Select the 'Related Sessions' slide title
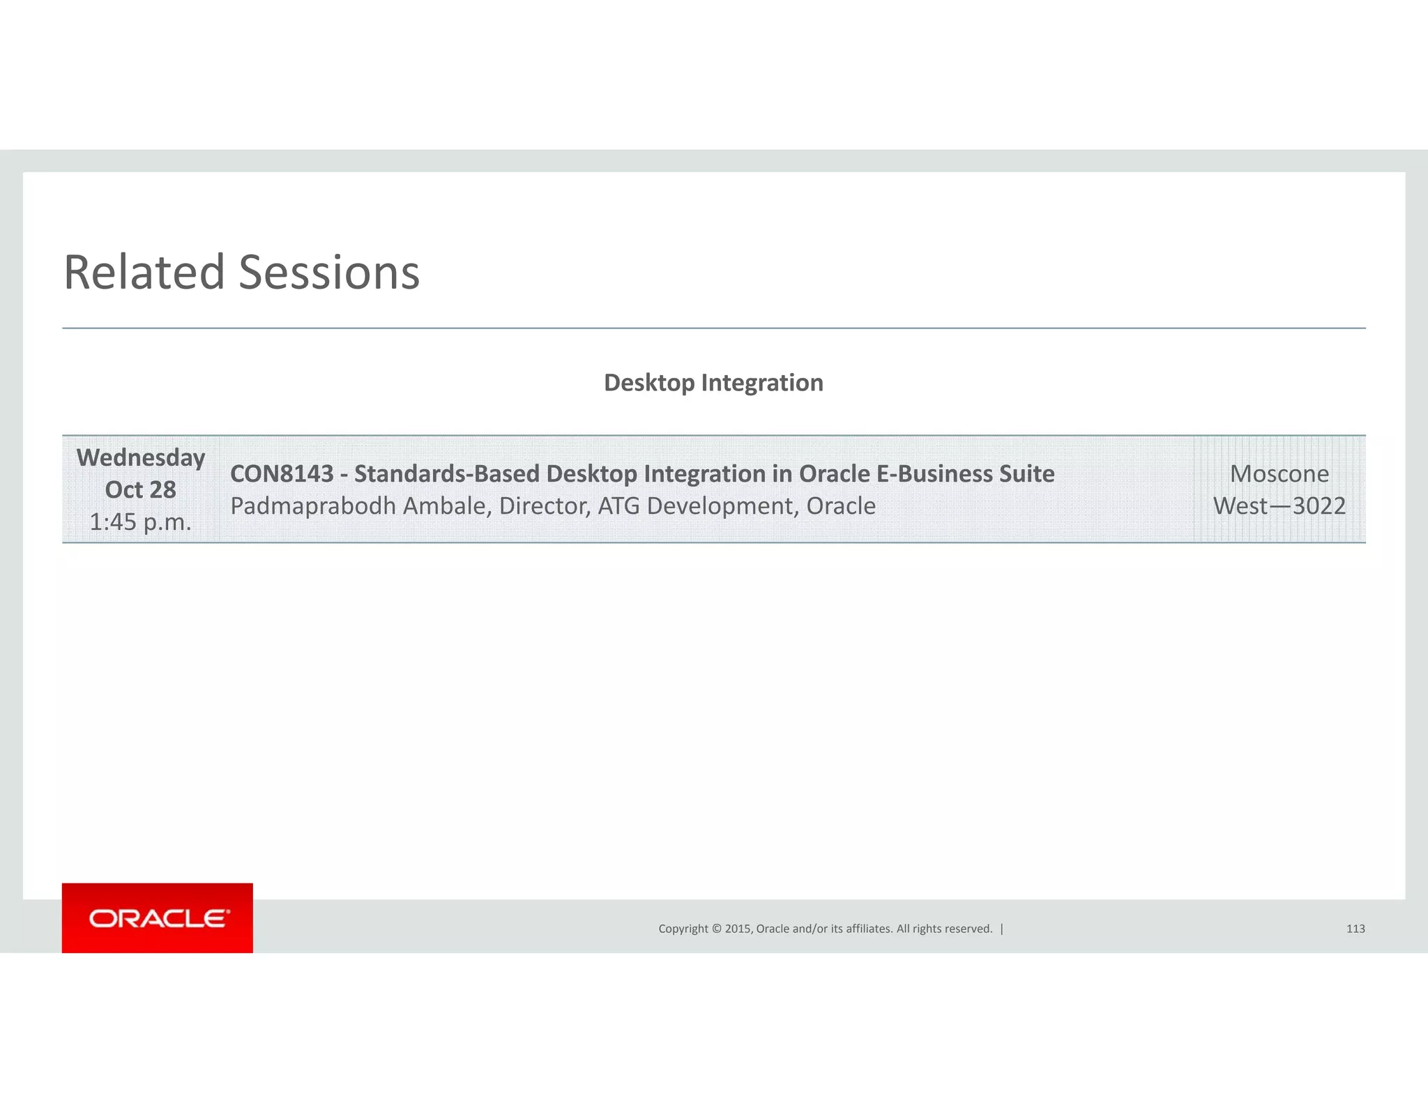This screenshot has height=1103, width=1428. point(242,271)
